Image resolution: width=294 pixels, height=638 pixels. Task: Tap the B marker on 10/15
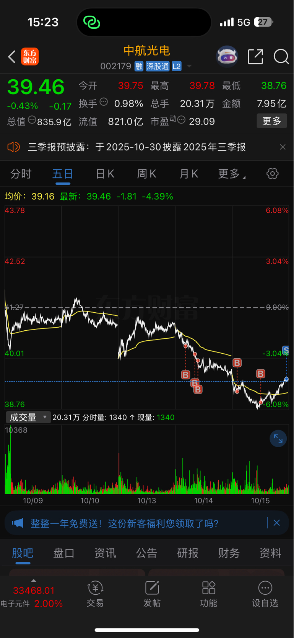point(261,374)
